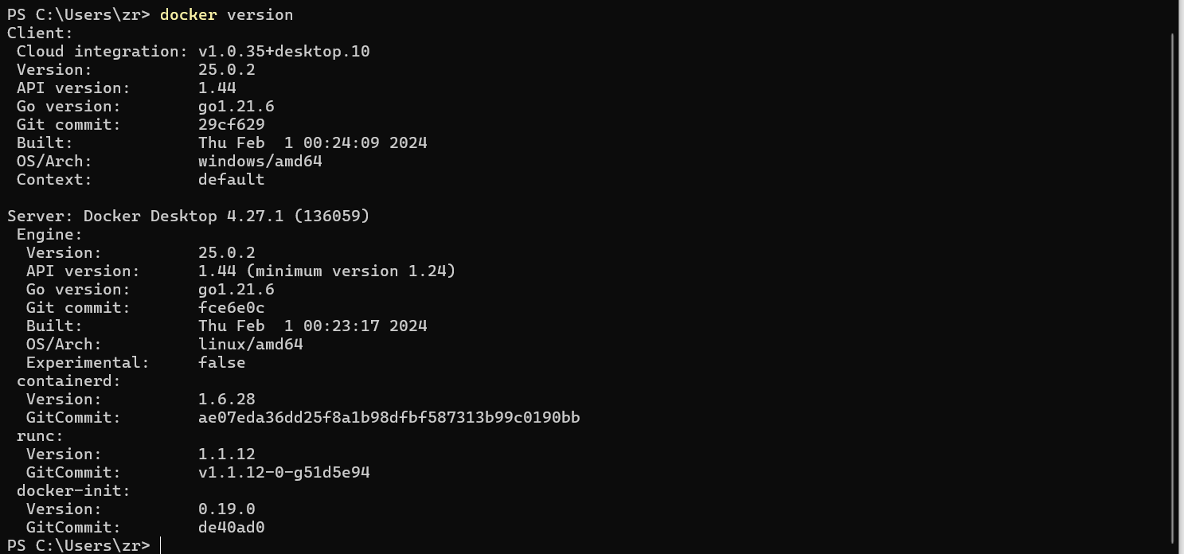Click the docker-init GitCommit de40ad0
The height and width of the screenshot is (554, 1184).
(232, 528)
